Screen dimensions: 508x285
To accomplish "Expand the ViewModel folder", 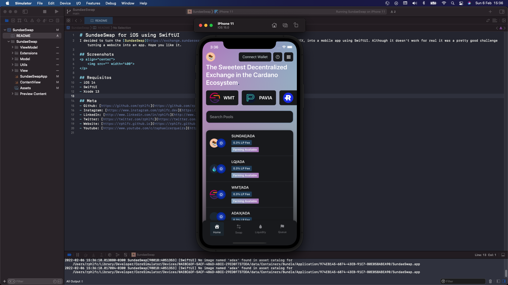I will pyautogui.click(x=12, y=47).
